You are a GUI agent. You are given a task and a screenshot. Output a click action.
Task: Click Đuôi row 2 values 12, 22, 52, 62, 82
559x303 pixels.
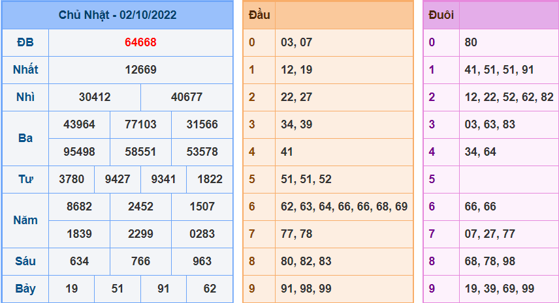click(509, 97)
